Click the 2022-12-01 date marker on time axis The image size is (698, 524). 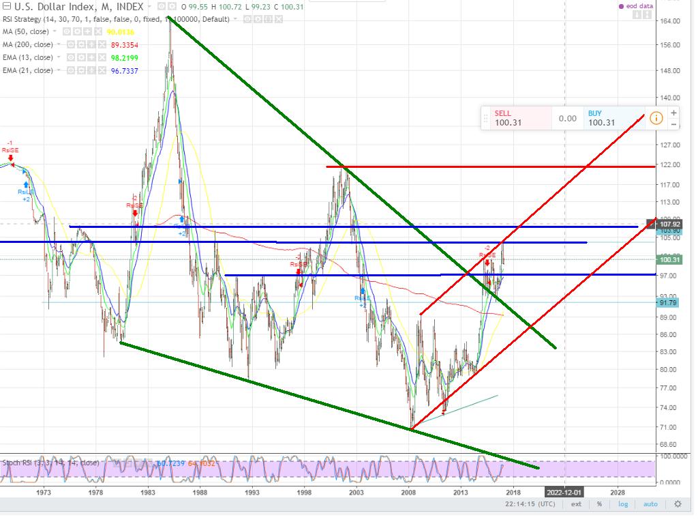[564, 493]
